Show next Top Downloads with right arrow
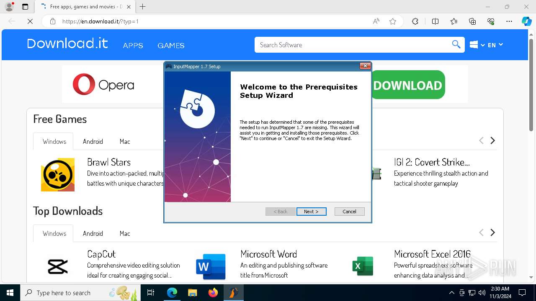This screenshot has height=301, width=536. [493, 232]
